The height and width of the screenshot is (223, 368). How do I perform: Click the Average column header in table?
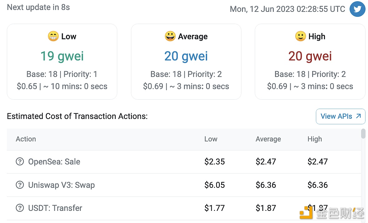pyautogui.click(x=268, y=139)
